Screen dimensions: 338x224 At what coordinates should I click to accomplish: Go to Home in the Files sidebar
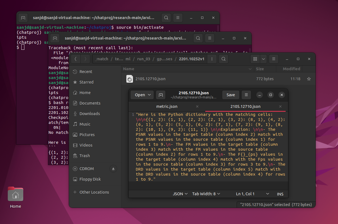(x=95, y=93)
